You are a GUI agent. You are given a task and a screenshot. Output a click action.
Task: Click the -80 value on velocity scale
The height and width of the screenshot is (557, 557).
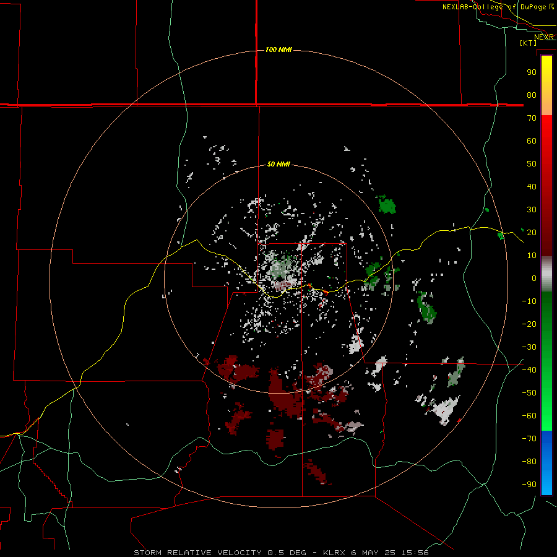coord(529,462)
